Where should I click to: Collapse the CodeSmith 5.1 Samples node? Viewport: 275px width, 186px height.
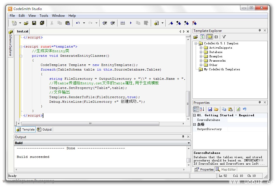[196, 44]
